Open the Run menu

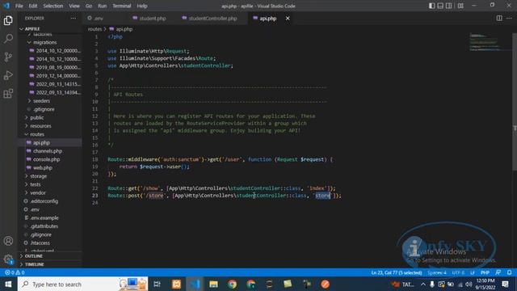coord(103,6)
